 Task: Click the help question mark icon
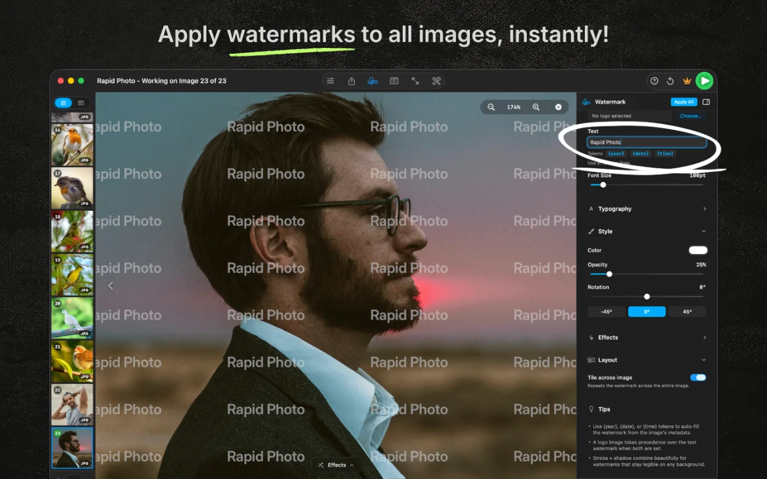click(654, 81)
